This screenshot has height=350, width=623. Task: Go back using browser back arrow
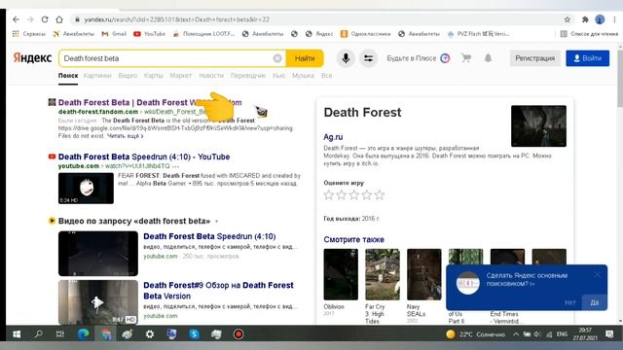click(16, 19)
